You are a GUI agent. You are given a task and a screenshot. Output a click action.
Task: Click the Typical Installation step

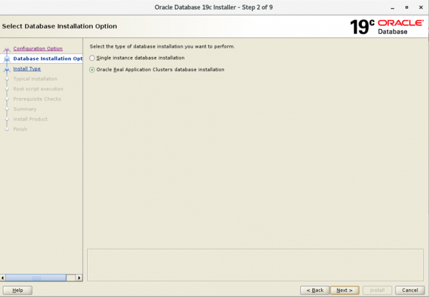tap(35, 79)
